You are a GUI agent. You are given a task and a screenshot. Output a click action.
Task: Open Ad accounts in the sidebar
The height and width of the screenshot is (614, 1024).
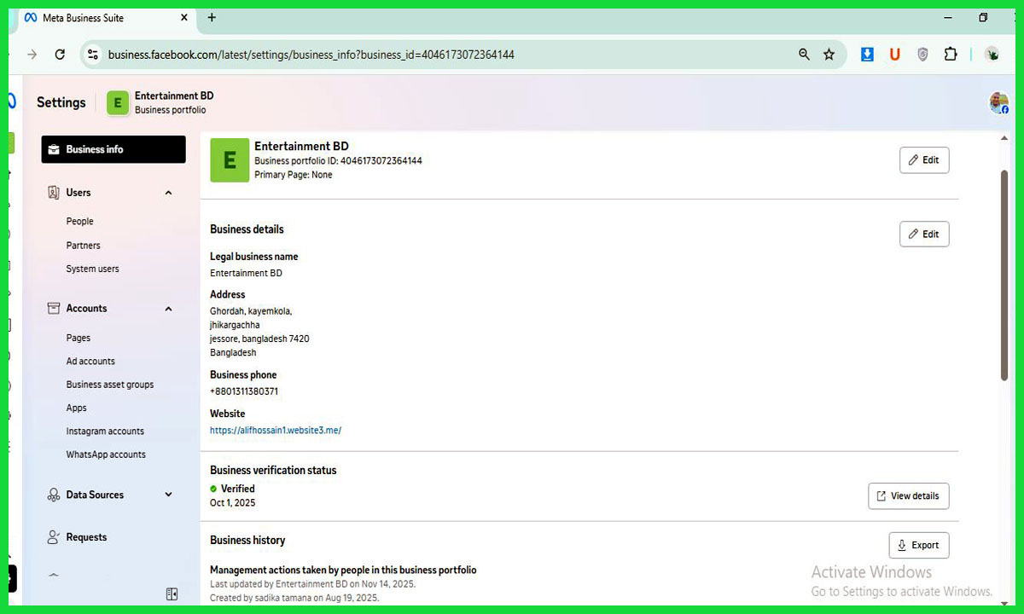90,362
